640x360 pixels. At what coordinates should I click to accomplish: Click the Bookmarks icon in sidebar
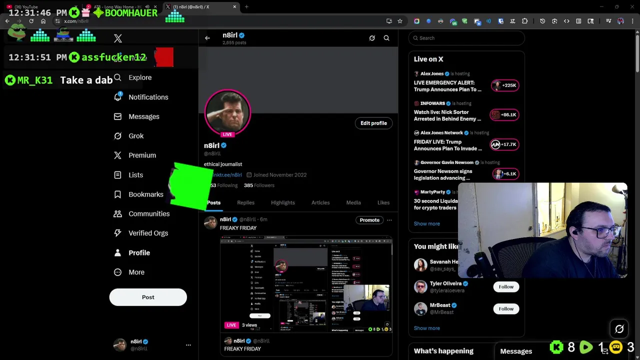coord(117,194)
